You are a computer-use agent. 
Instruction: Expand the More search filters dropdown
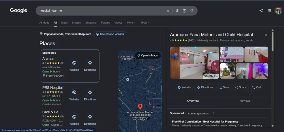click(x=131, y=23)
